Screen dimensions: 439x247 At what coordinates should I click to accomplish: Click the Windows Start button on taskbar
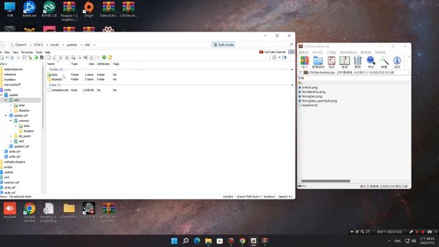click(x=174, y=241)
